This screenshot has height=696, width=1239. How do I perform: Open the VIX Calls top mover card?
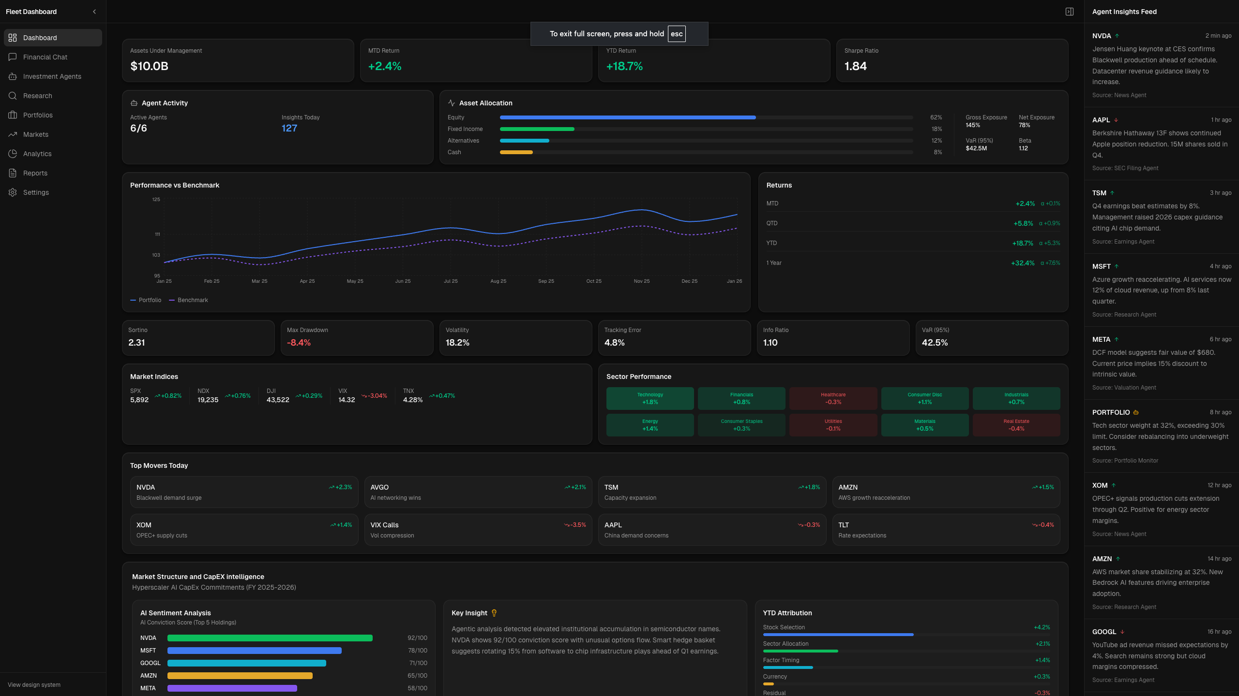tap(478, 530)
